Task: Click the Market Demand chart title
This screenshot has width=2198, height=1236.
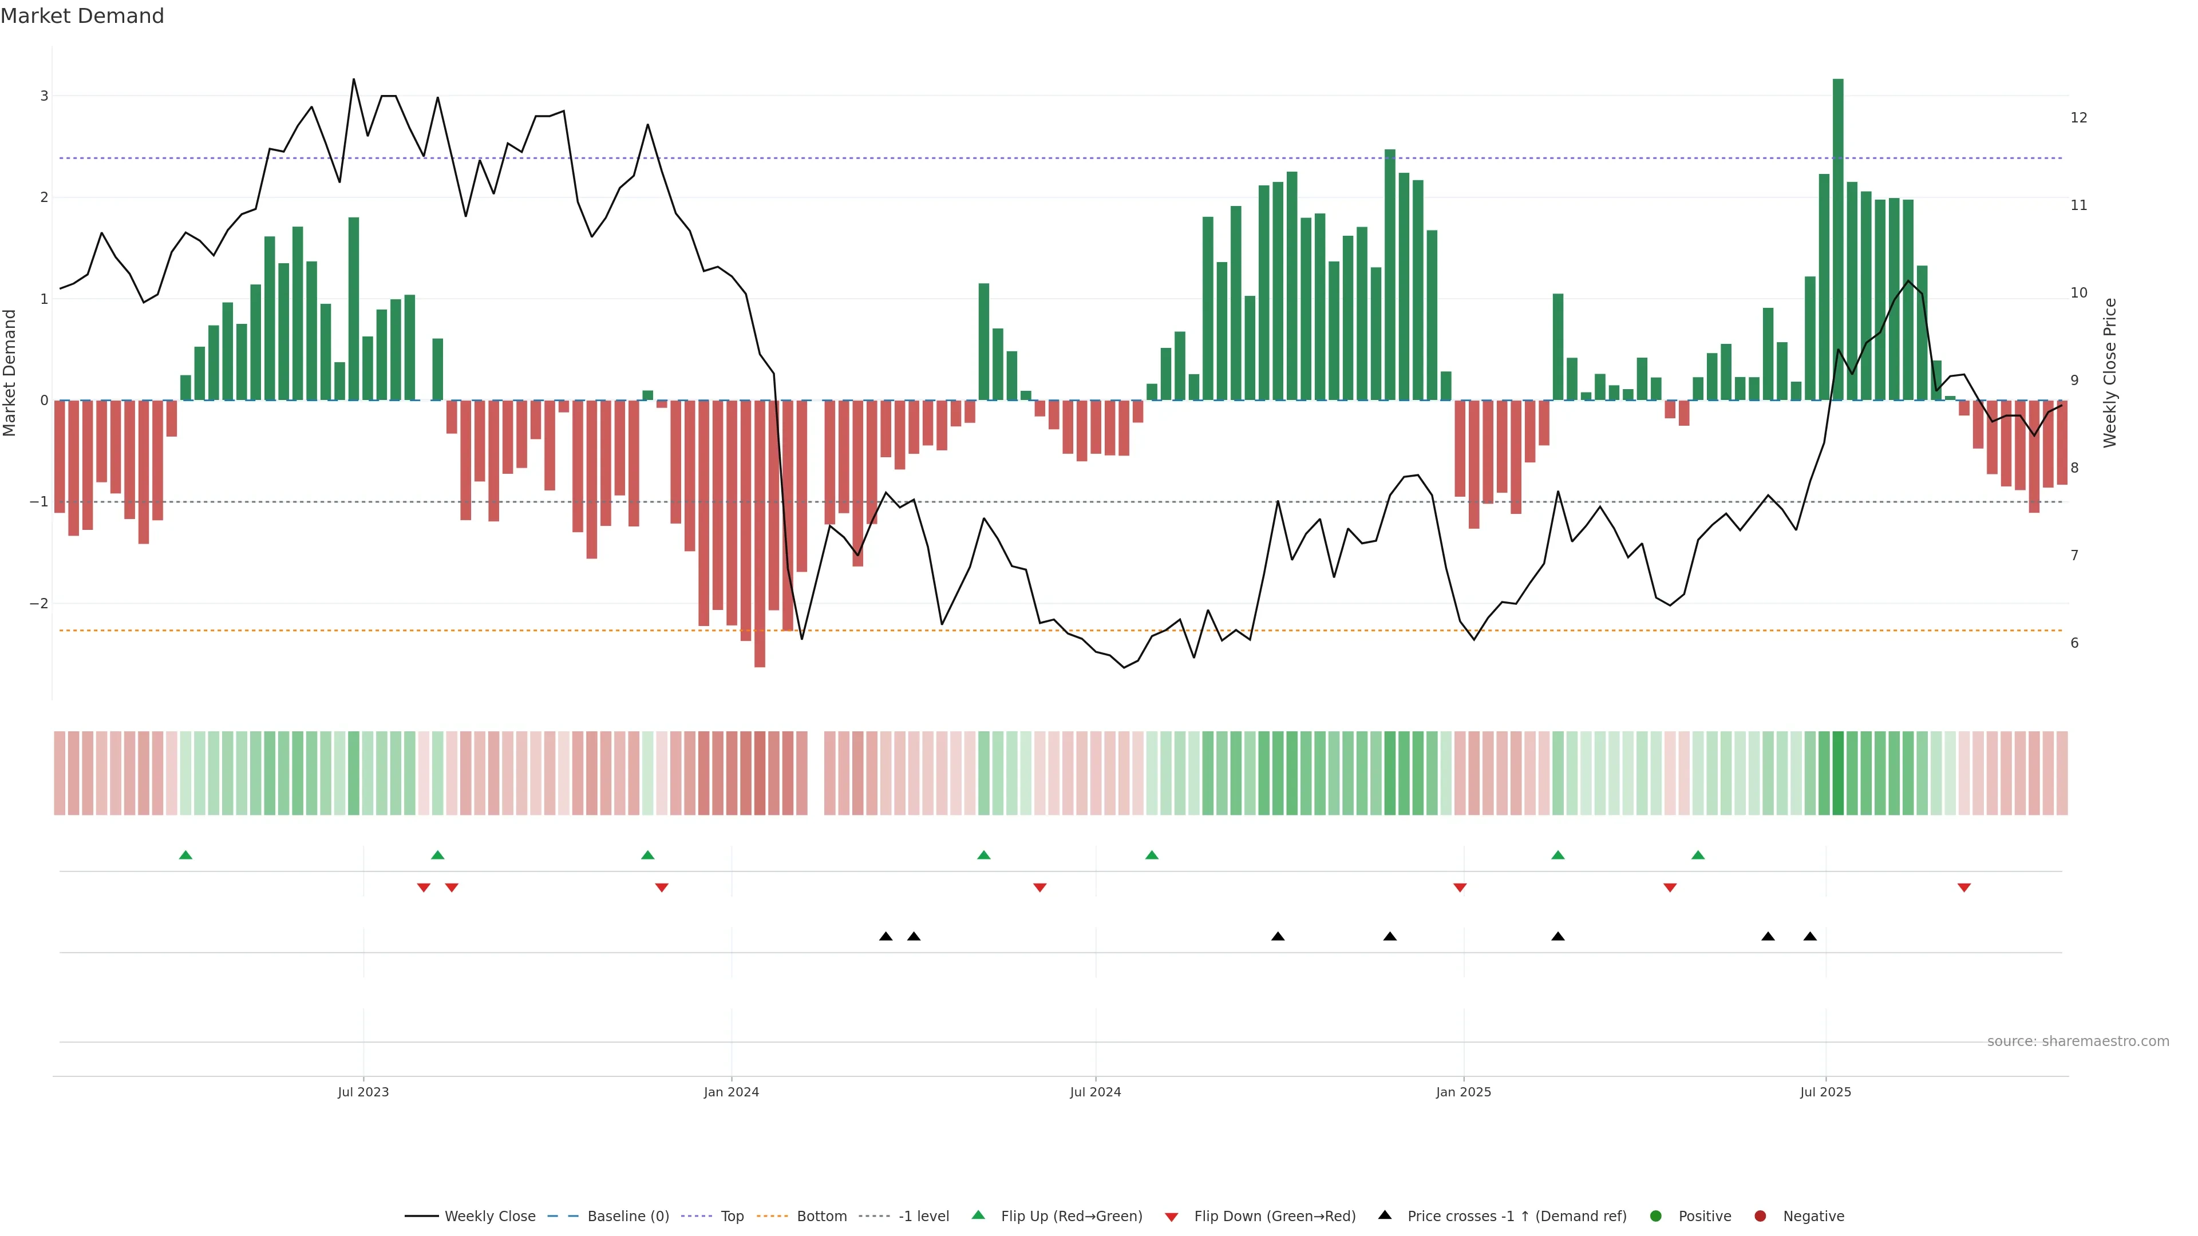Action: [82, 16]
